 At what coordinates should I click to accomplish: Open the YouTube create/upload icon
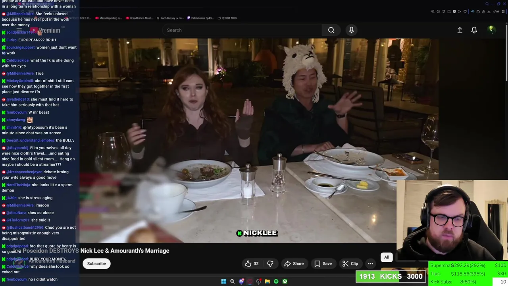pos(460,30)
